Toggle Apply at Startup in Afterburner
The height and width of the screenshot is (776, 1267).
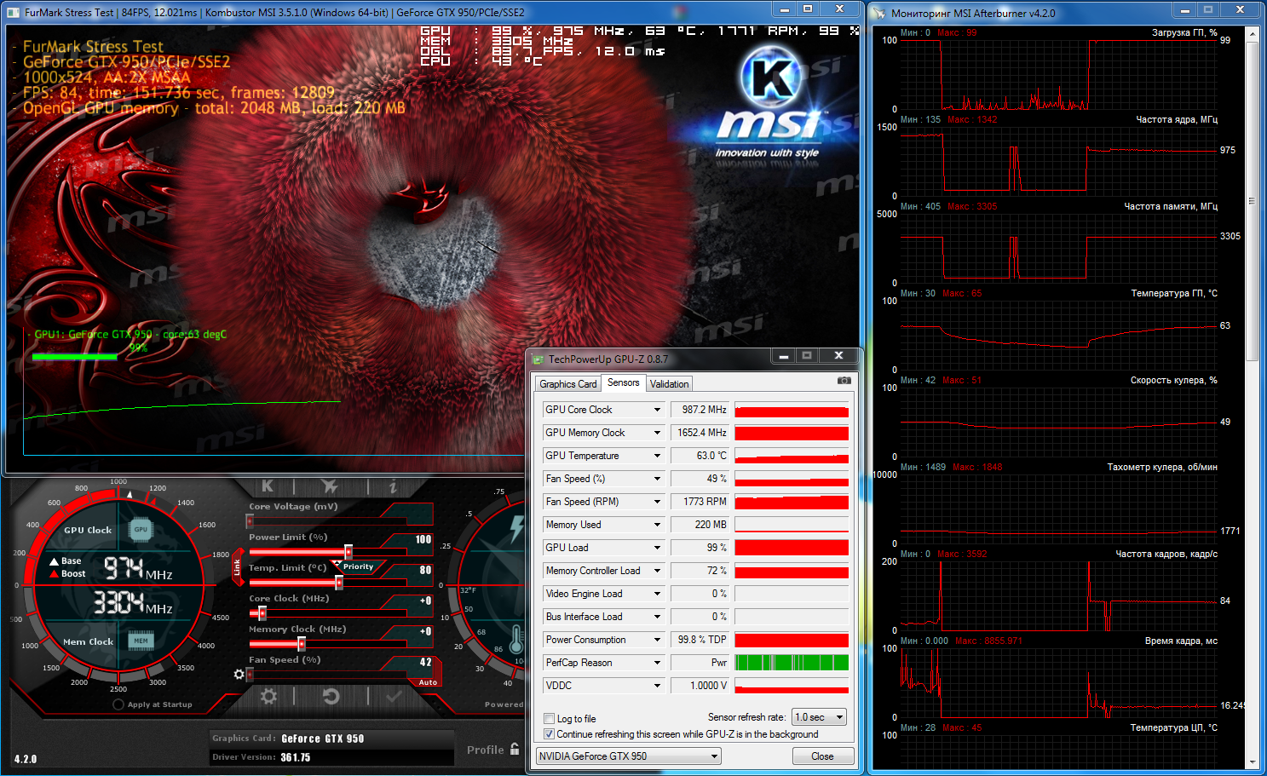coord(118,704)
